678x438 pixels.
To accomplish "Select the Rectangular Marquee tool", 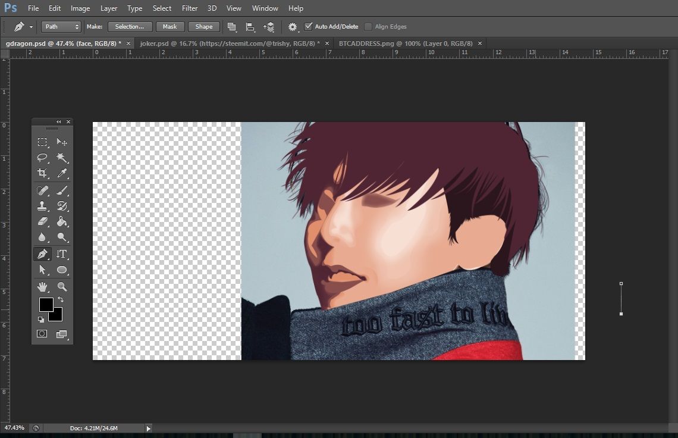I will pos(42,142).
